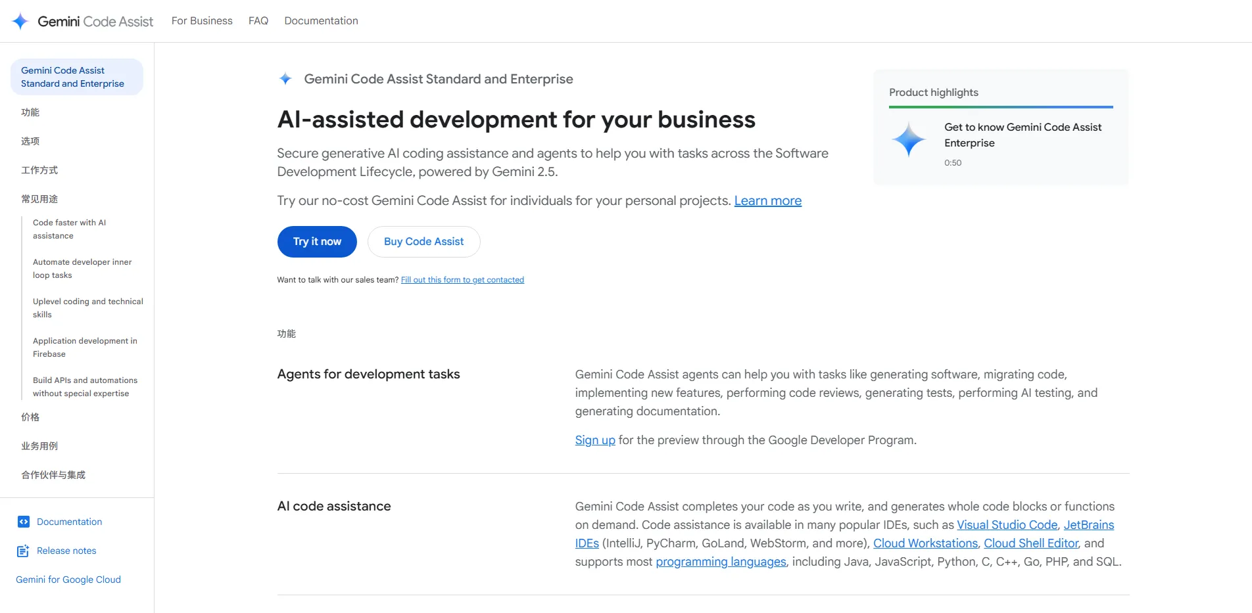Screen dimensions: 1252x613
Task: Open For Business in the top navigation
Action: (202, 21)
